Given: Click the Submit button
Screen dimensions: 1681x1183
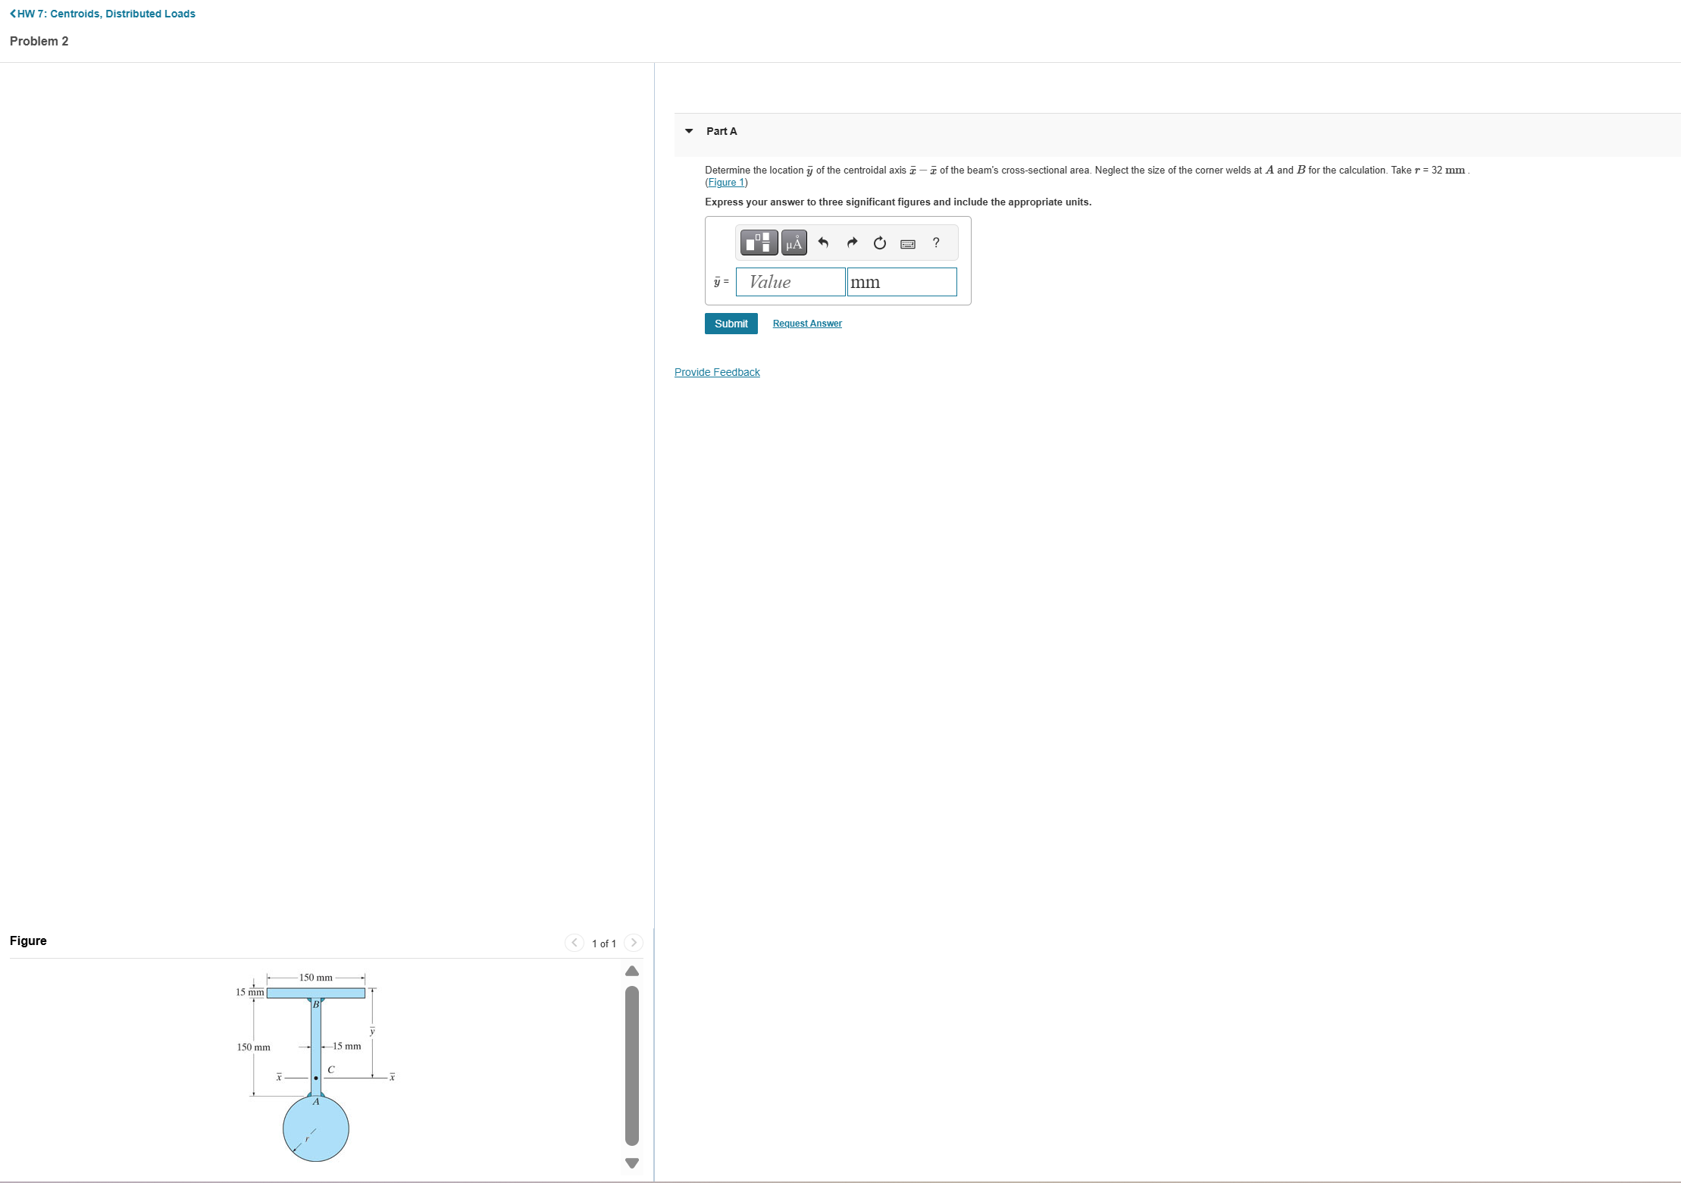Looking at the screenshot, I should click(x=731, y=324).
